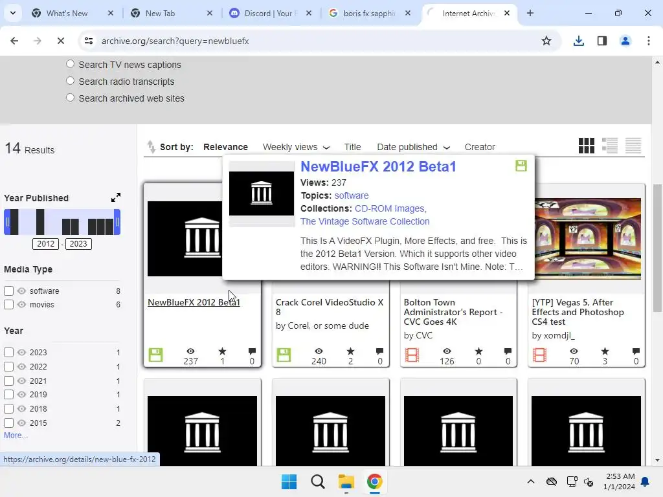The width and height of the screenshot is (663, 497).
Task: Switch to tile grid view
Action: 586,146
